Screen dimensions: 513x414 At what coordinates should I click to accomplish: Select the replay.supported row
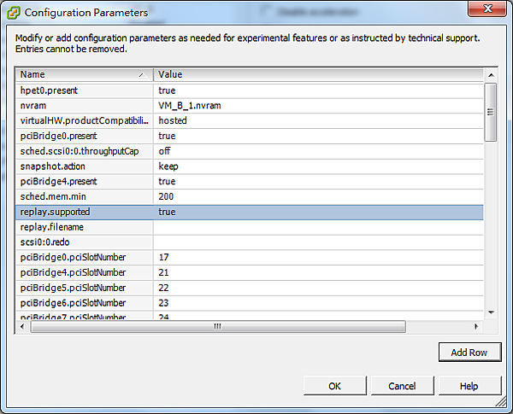(84, 212)
